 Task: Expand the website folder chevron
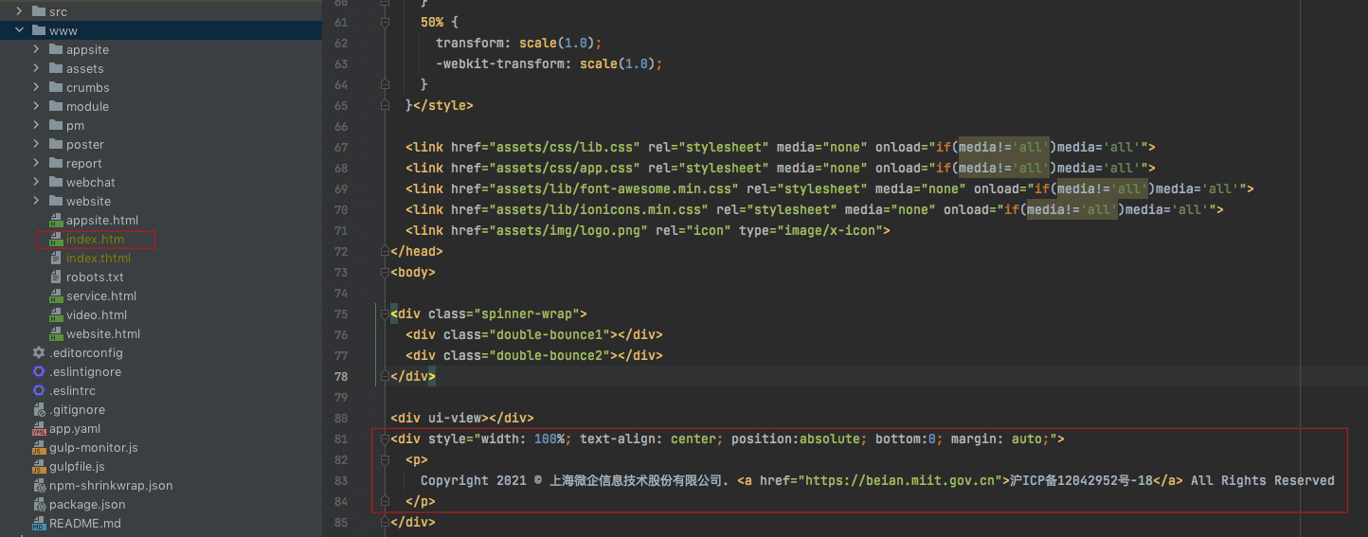coord(36,201)
